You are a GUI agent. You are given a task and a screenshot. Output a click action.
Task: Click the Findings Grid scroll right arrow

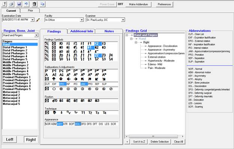click(x=183, y=136)
